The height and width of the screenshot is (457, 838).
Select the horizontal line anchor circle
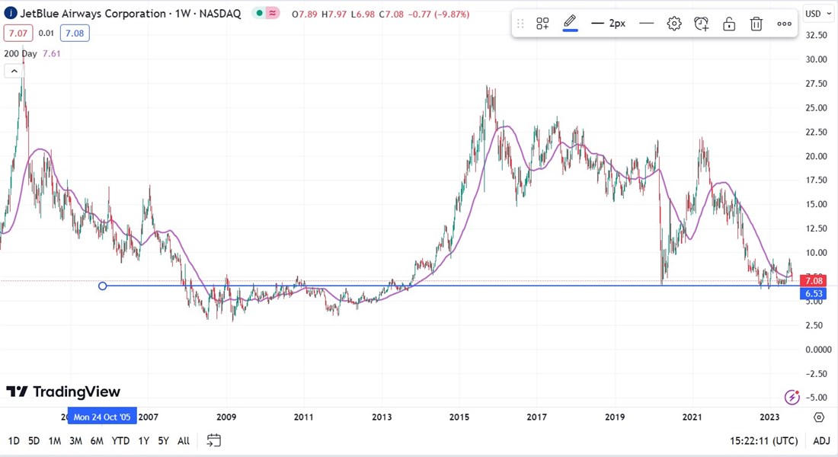click(103, 286)
